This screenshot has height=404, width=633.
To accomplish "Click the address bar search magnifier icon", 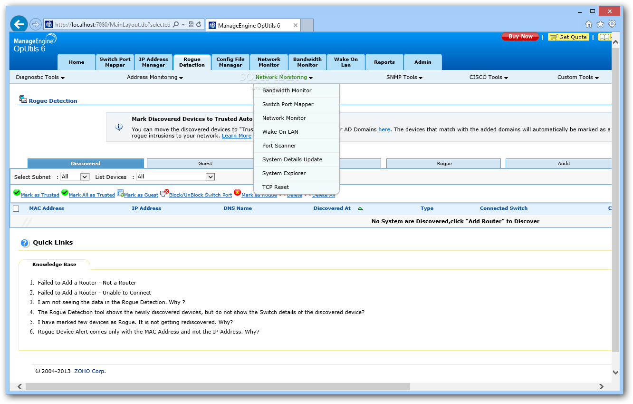I will 175,24.
